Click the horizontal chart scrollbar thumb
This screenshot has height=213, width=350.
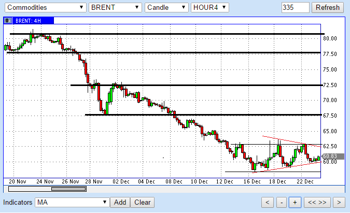(69, 189)
